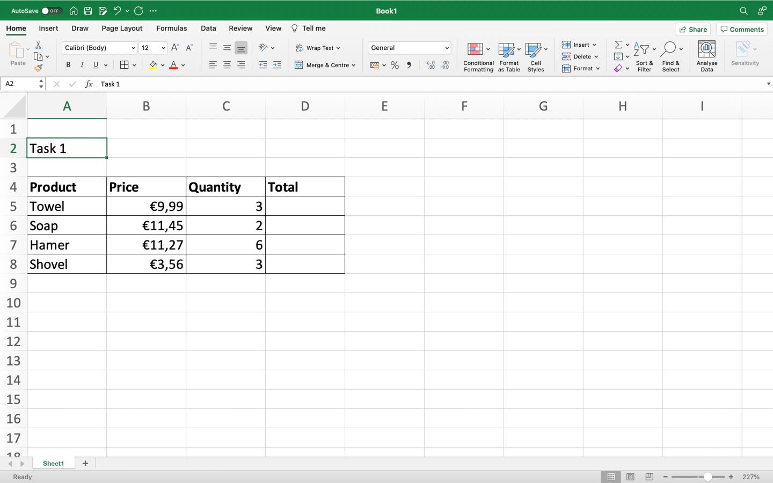The width and height of the screenshot is (773, 483).
Task: Expand the font colour dropdown arrow
Action: pos(183,65)
